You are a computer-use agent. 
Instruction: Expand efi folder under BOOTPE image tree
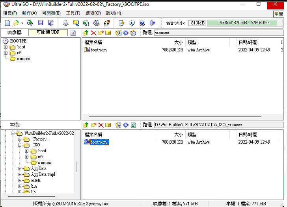point(6,53)
